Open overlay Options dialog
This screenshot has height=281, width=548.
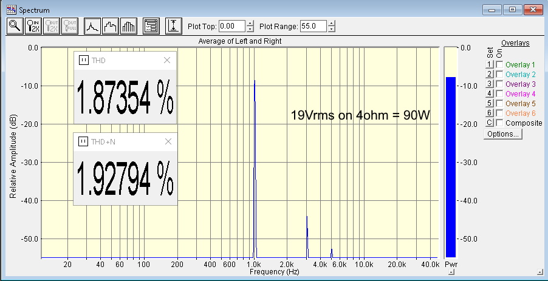pyautogui.click(x=502, y=134)
